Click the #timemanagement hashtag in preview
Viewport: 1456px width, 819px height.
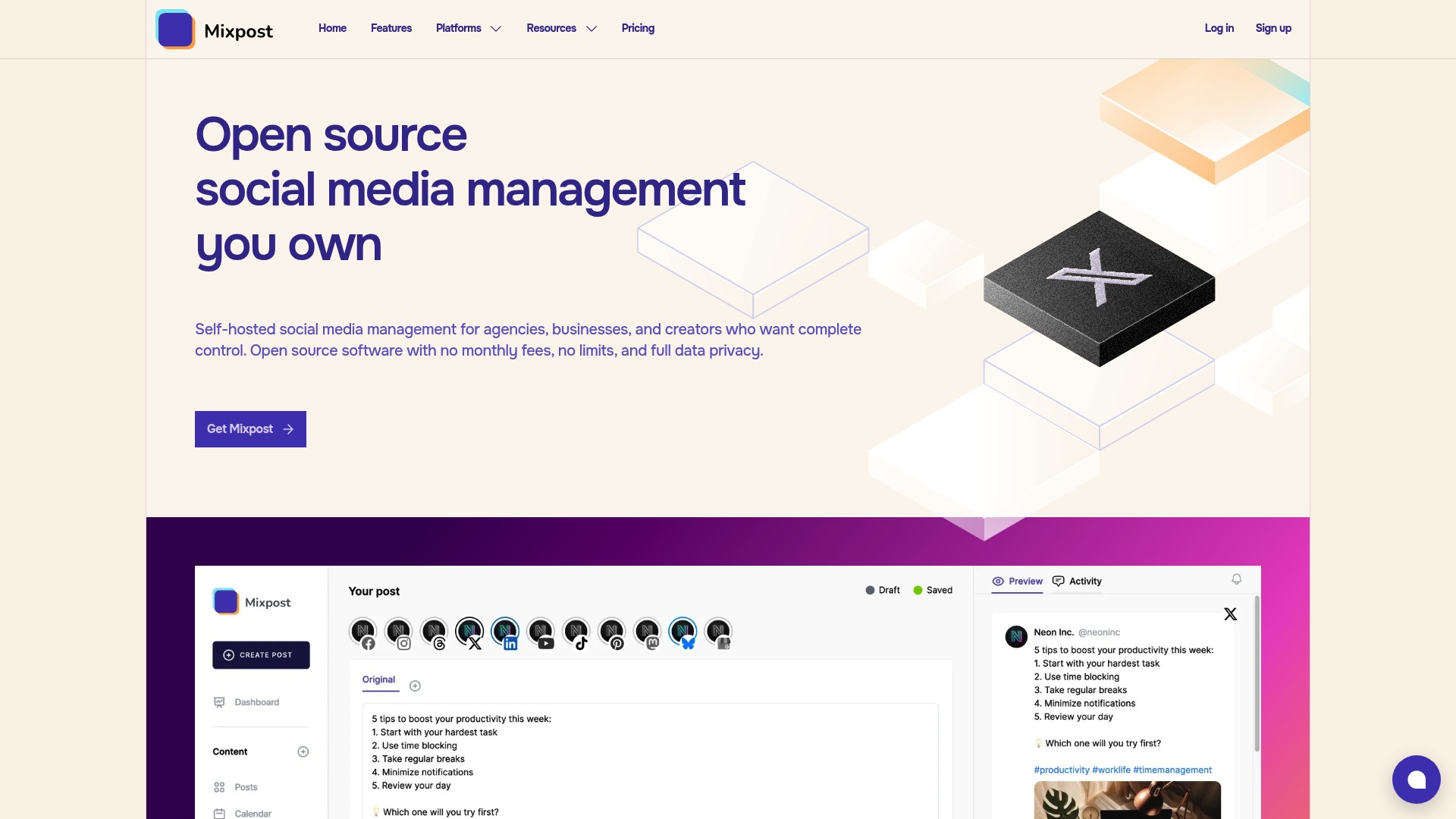coord(1172,770)
